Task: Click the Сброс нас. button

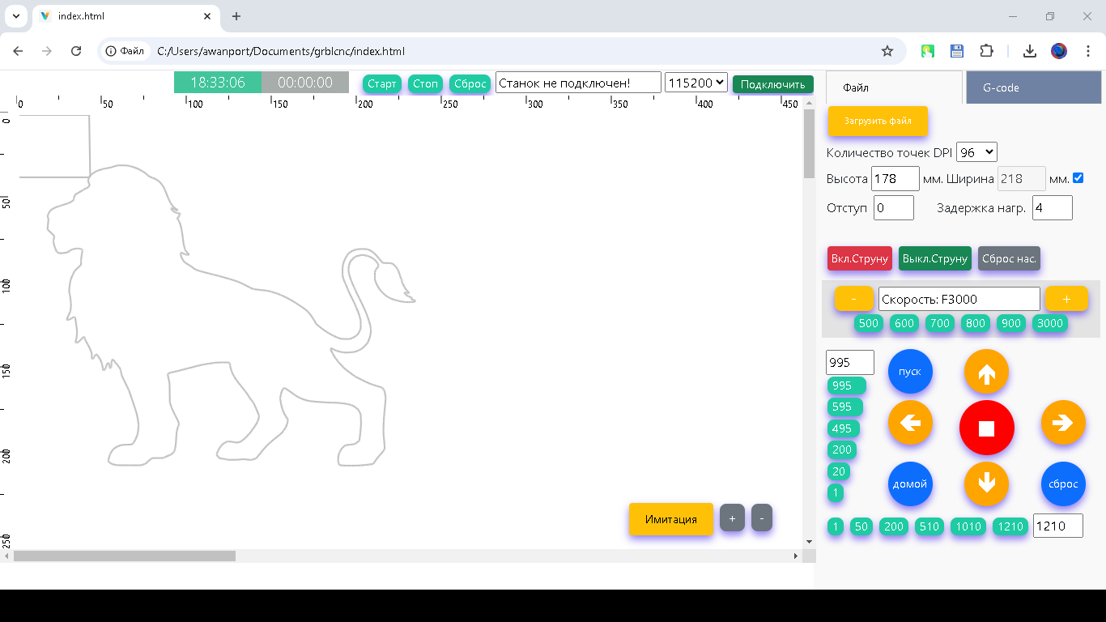Action: tap(1009, 258)
